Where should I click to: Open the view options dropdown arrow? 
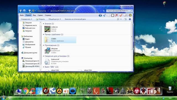click(x=121, y=19)
